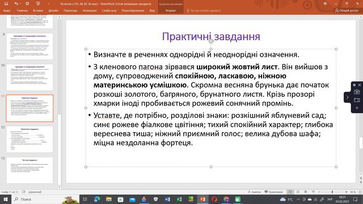Toggle the Примечания comments pane
The width and height of the screenshot is (363, 204).
(x=274, y=192)
